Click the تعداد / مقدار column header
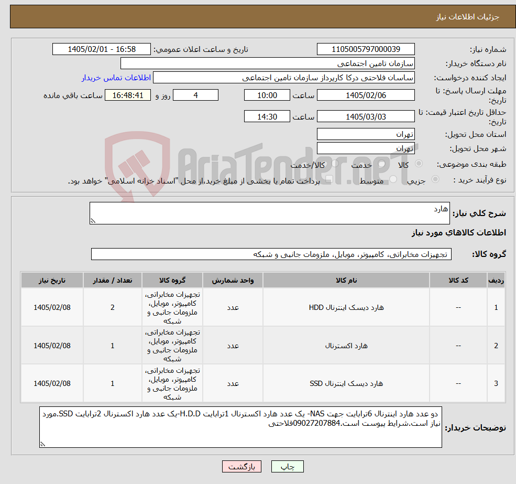The height and width of the screenshot is (484, 516). pos(112,280)
